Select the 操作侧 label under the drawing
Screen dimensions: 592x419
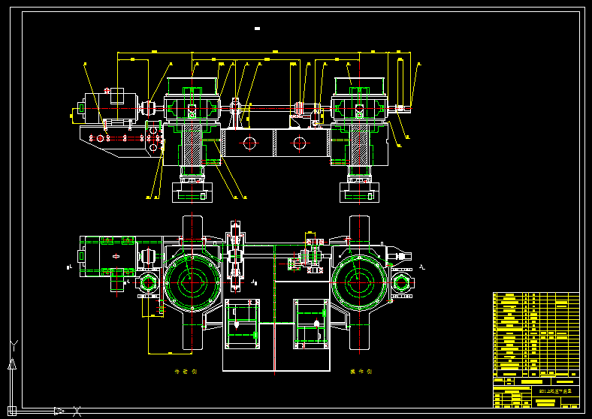(361, 372)
